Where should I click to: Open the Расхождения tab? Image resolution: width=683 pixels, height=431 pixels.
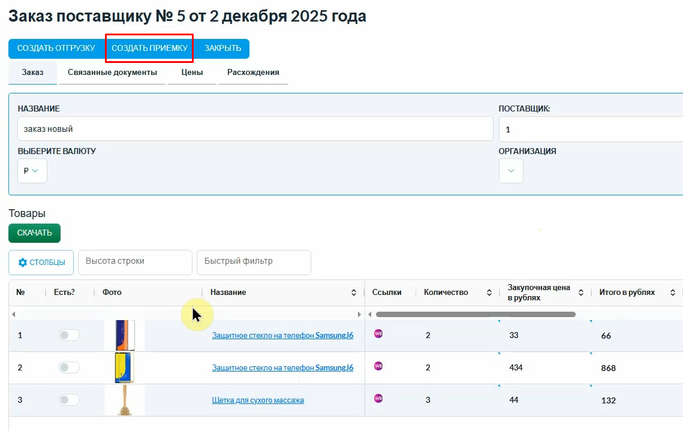(x=253, y=73)
